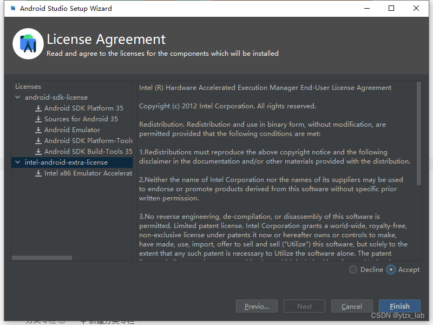The width and height of the screenshot is (433, 325).
Task: Collapse the android-sdk-license tree node
Action: [x=17, y=97]
